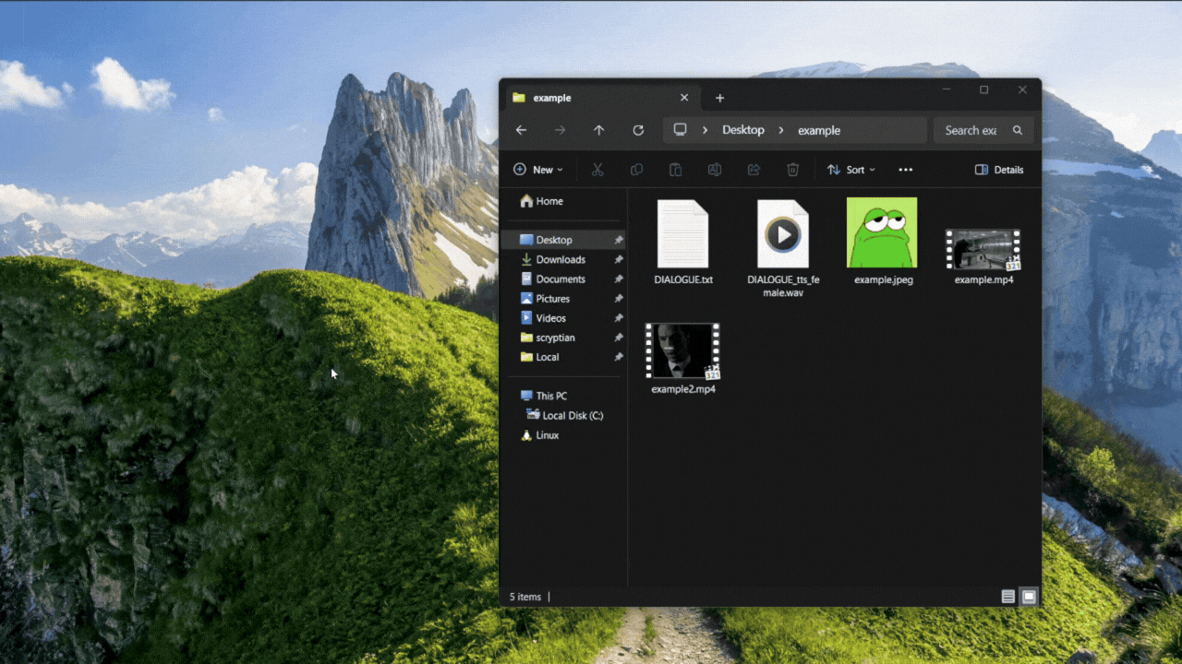Click the Copy icon in toolbar
1182x664 pixels.
pyautogui.click(x=636, y=170)
